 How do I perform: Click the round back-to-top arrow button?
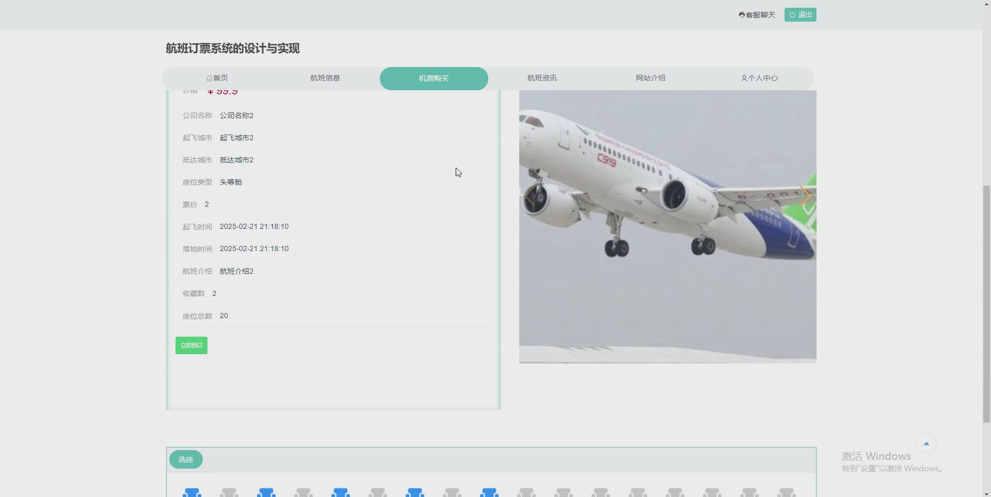tap(926, 443)
